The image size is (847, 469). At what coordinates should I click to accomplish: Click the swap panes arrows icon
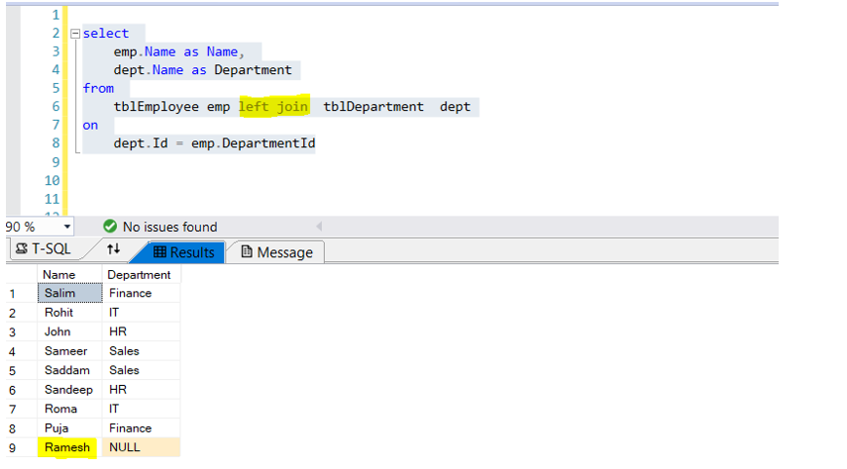(113, 248)
